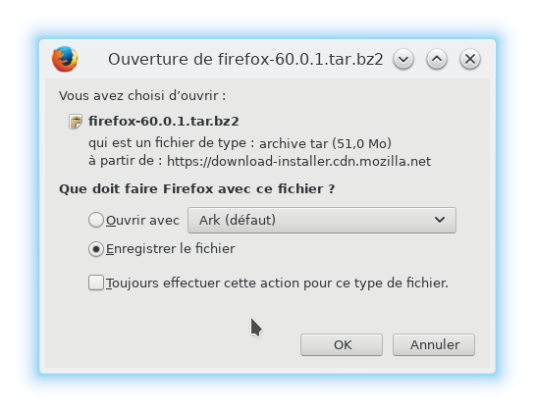Image resolution: width=535 pixels, height=413 pixels.
Task: Select the 'Enregistrer le fichier' radio button
Action: [x=96, y=249]
